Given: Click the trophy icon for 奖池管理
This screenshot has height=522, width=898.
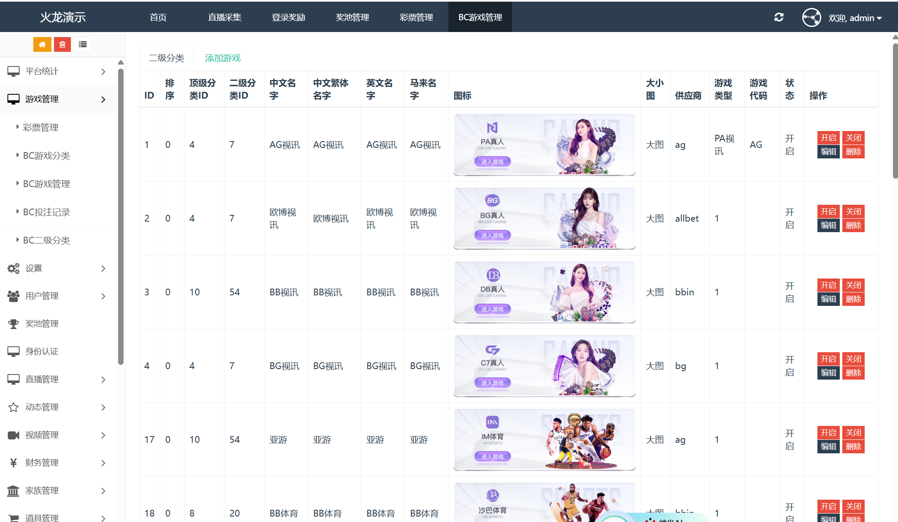Looking at the screenshot, I should pos(13,324).
